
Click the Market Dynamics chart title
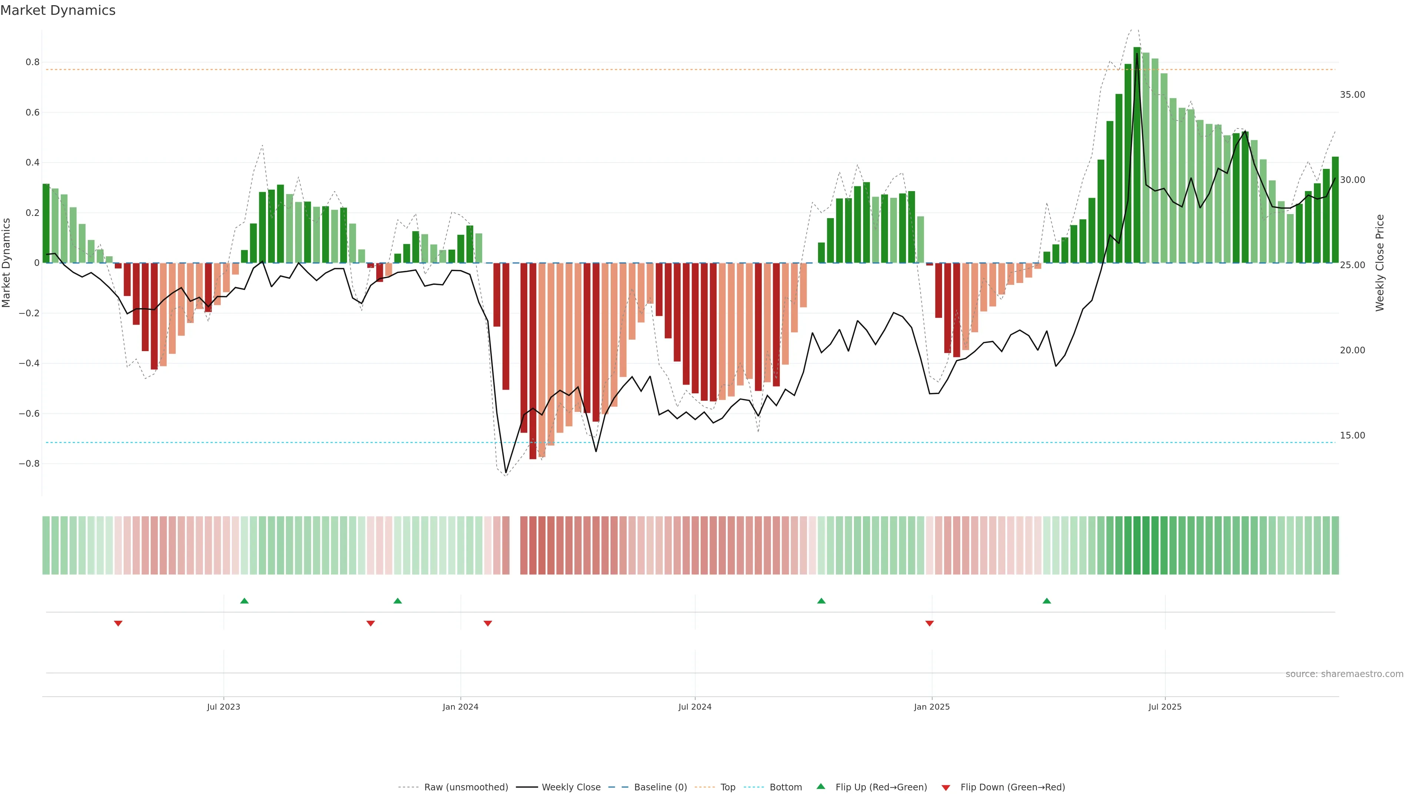pos(58,10)
